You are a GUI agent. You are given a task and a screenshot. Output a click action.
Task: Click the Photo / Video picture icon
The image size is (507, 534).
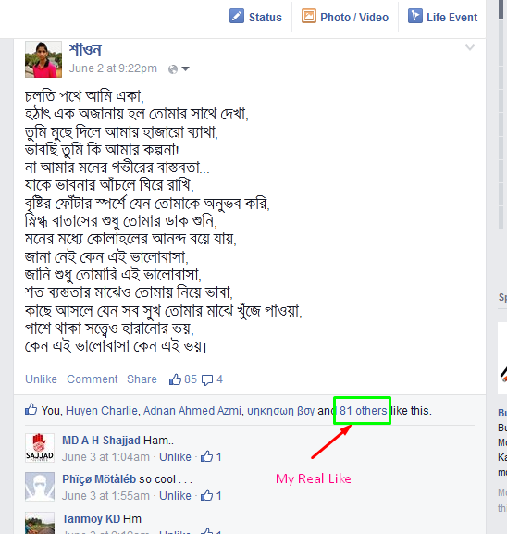[x=308, y=16]
